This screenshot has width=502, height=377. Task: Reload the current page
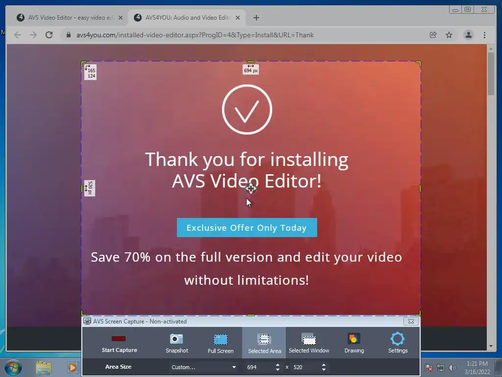(x=49, y=35)
